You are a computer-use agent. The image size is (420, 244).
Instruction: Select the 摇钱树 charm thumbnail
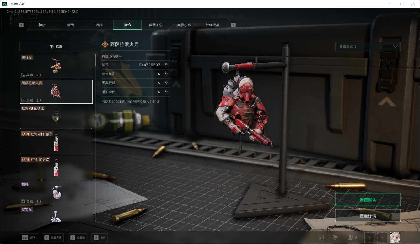coord(56,66)
